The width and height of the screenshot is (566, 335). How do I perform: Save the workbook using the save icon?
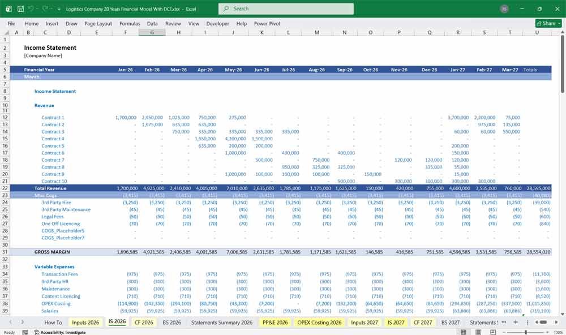tap(20, 8)
